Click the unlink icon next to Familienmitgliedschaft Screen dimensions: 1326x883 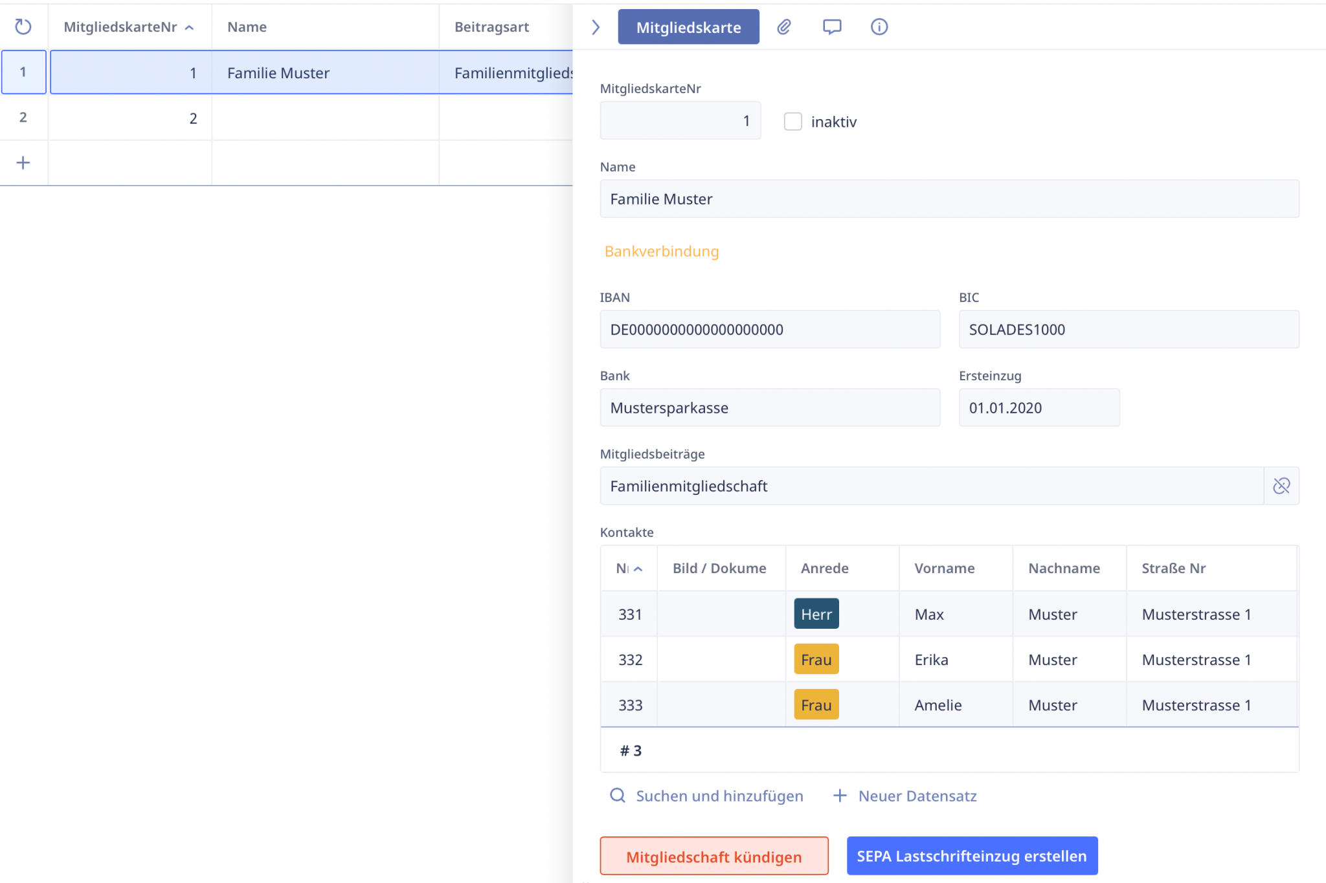pyautogui.click(x=1281, y=486)
